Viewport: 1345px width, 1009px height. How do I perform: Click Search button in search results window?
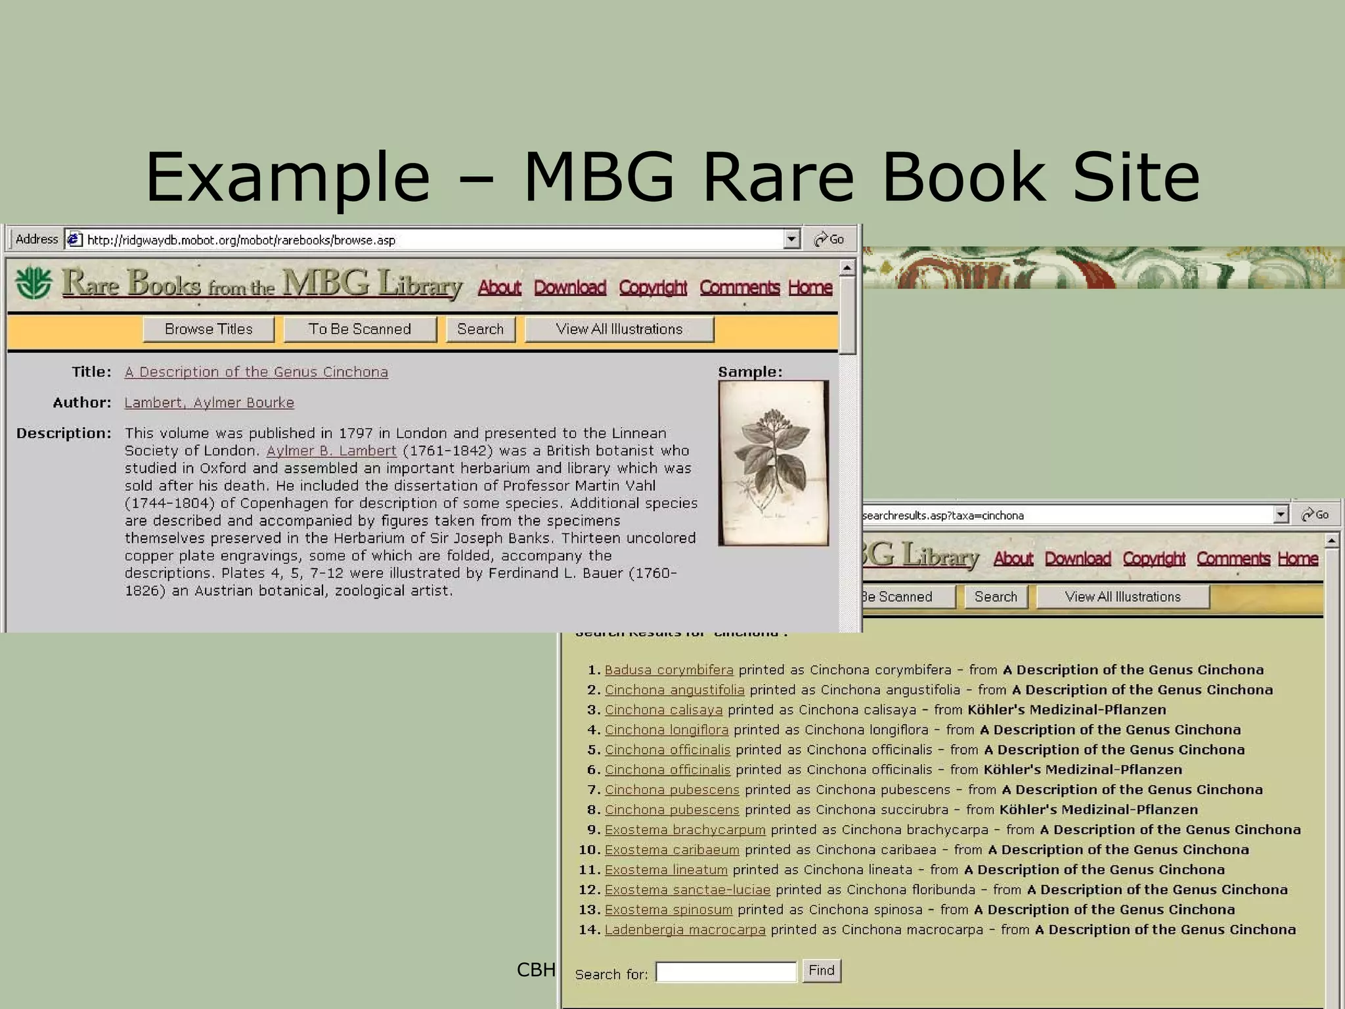996,596
